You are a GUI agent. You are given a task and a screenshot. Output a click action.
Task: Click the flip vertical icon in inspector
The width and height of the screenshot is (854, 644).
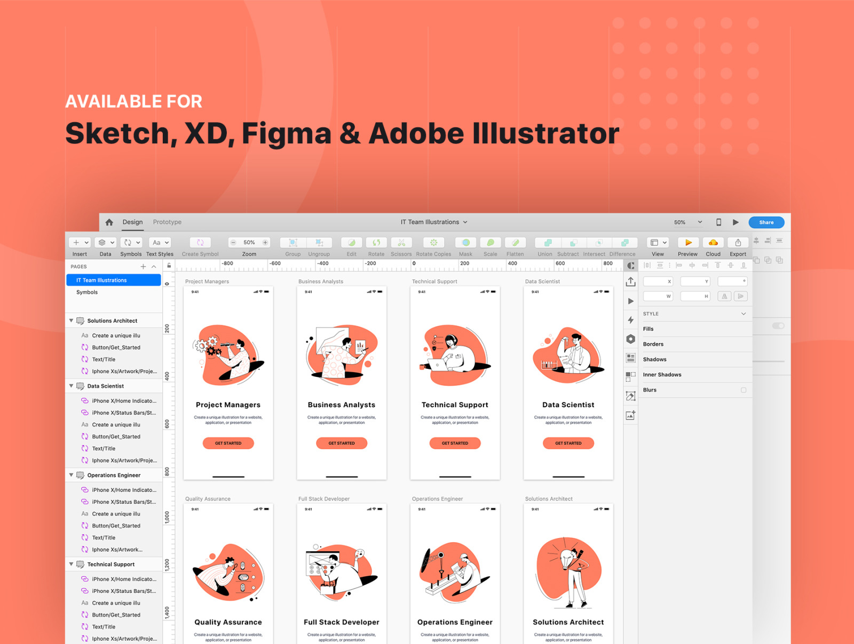tap(740, 296)
